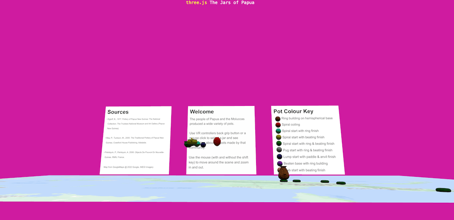Click the red Spiral coiling key swatch
The height and width of the screenshot is (220, 454).
click(x=278, y=125)
